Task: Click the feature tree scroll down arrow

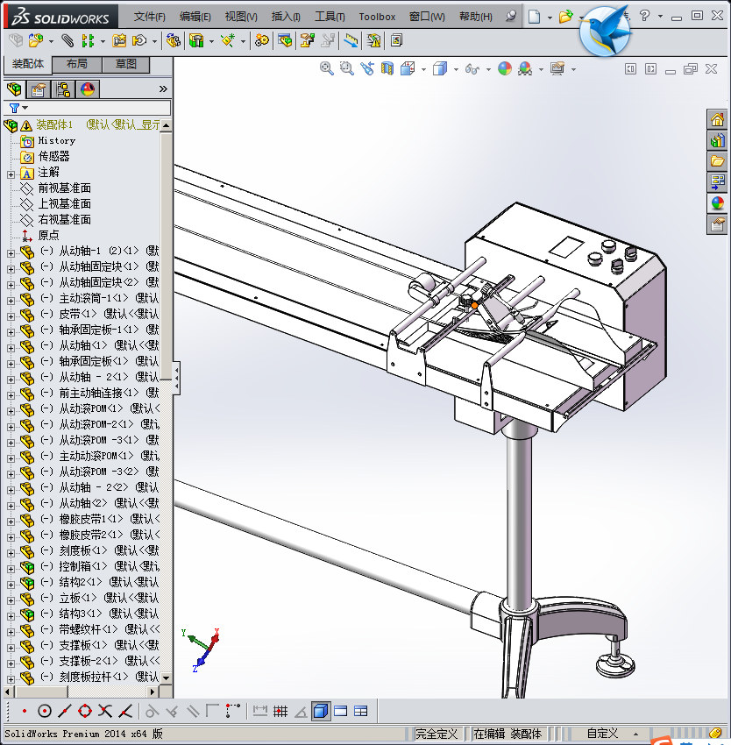Action: [x=166, y=678]
